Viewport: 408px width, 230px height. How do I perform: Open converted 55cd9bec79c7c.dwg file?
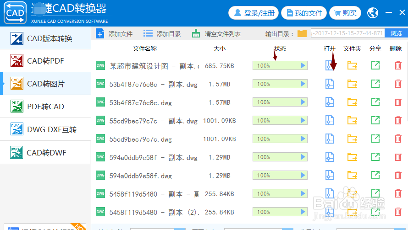pyautogui.click(x=330, y=139)
